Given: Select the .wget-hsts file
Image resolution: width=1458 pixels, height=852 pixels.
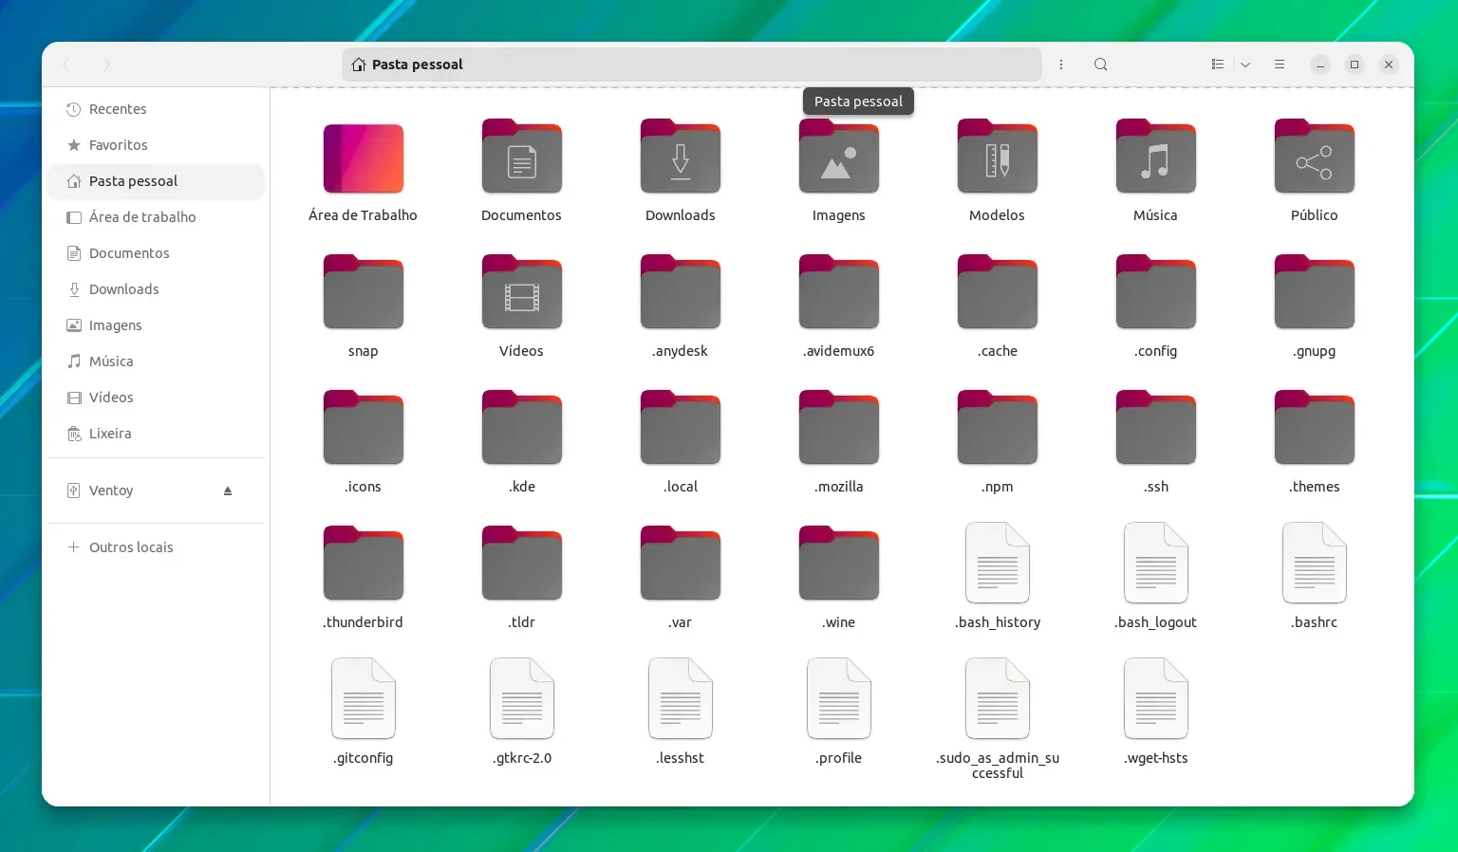Looking at the screenshot, I should point(1156,698).
